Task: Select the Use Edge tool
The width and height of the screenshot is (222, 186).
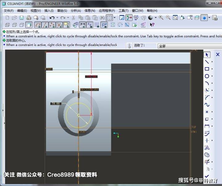Action: click(207, 119)
